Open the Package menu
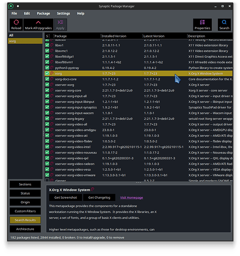 click(x=44, y=13)
